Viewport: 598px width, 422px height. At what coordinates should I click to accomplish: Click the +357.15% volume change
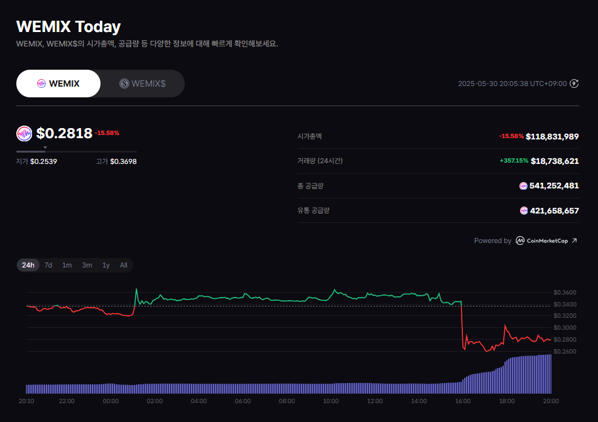(x=514, y=161)
